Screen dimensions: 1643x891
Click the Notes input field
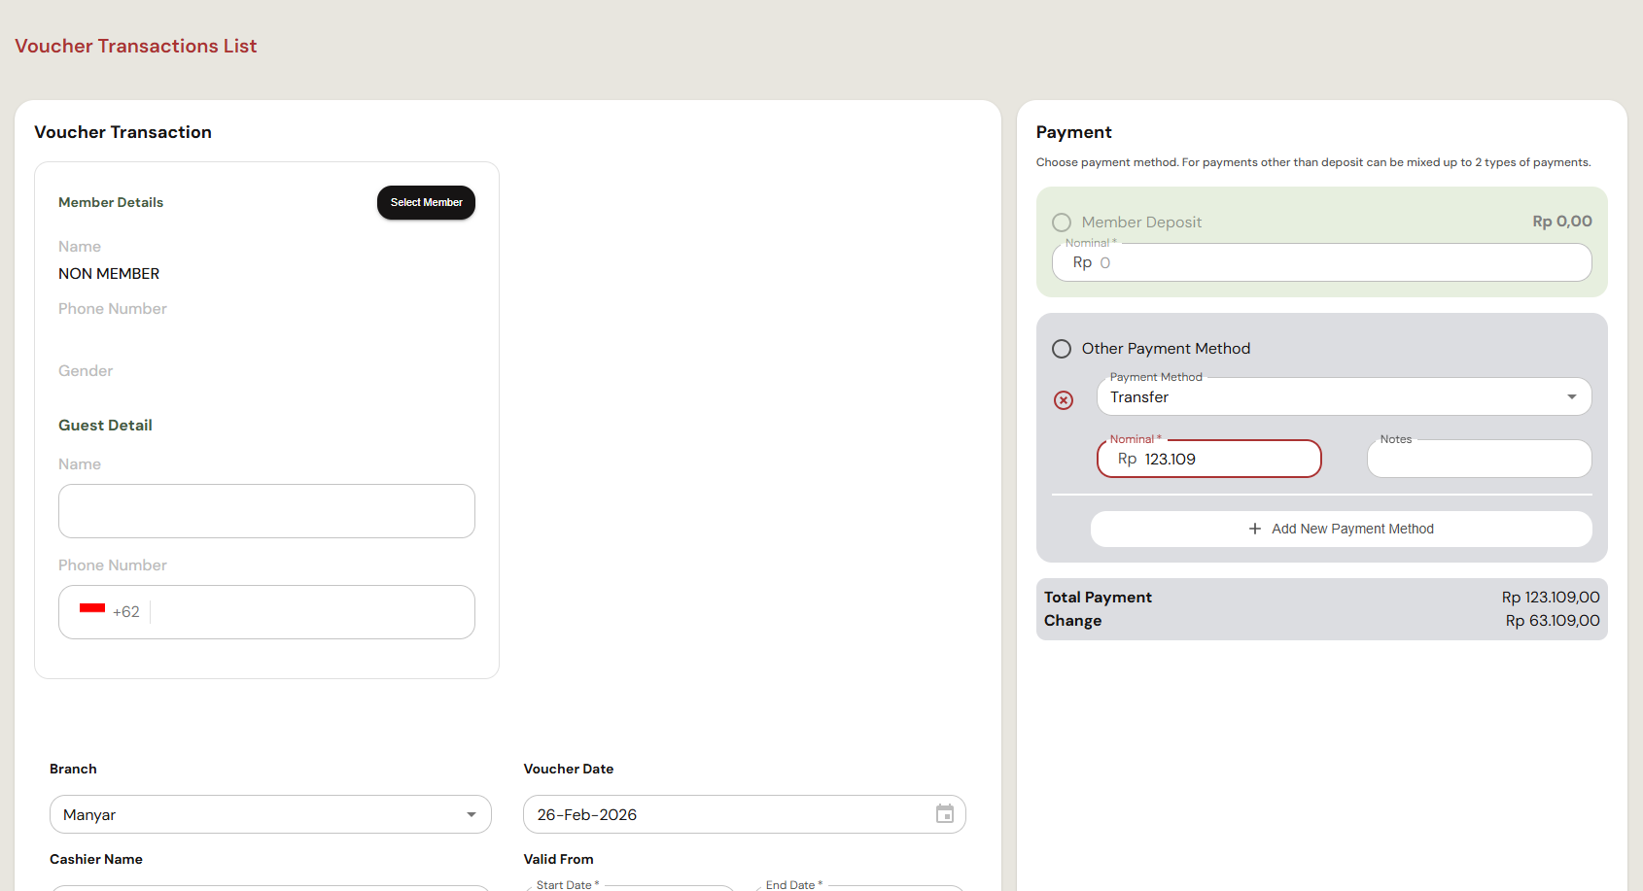(x=1479, y=459)
